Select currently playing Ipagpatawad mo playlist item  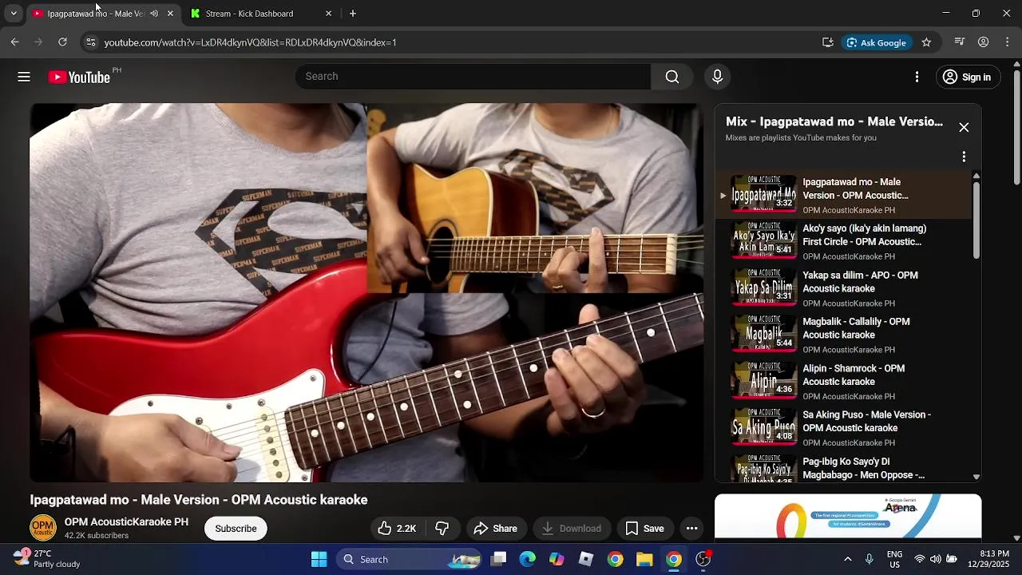click(843, 196)
